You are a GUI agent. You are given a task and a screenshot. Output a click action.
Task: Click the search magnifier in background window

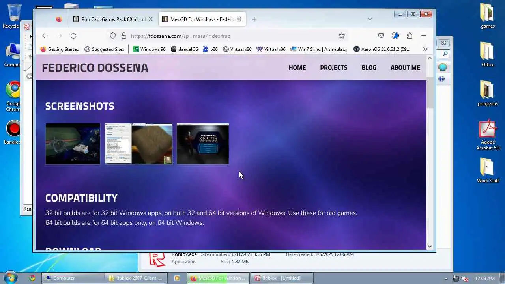click(x=445, y=54)
